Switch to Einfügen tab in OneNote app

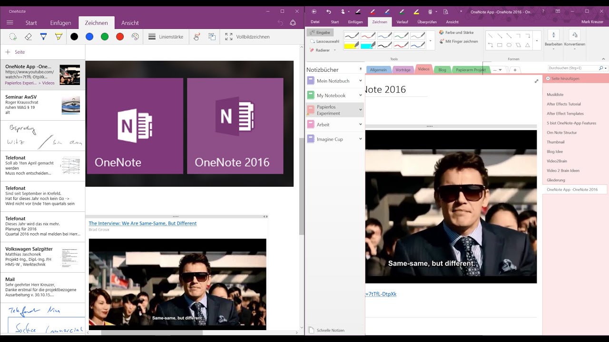pos(61,23)
